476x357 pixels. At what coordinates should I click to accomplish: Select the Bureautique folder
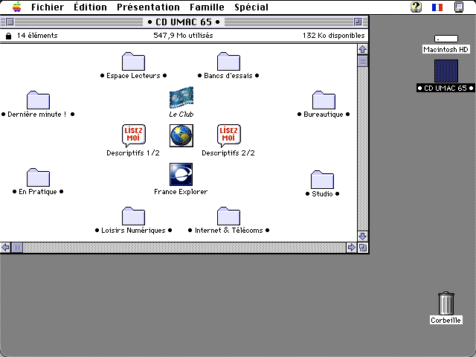point(324,100)
